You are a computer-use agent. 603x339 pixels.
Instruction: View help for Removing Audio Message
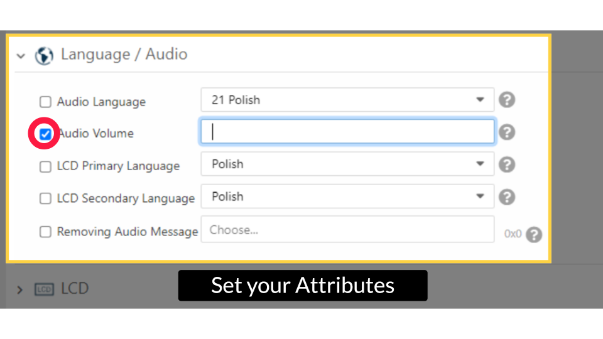[534, 234]
